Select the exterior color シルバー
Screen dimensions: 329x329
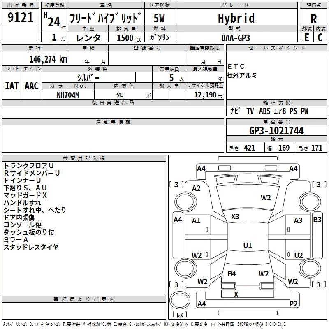pyautogui.click(x=88, y=78)
